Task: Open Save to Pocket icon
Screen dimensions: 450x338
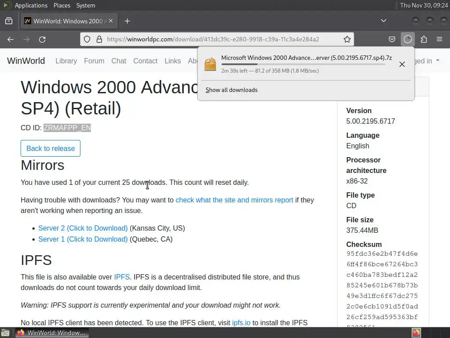Action: [x=392, y=39]
